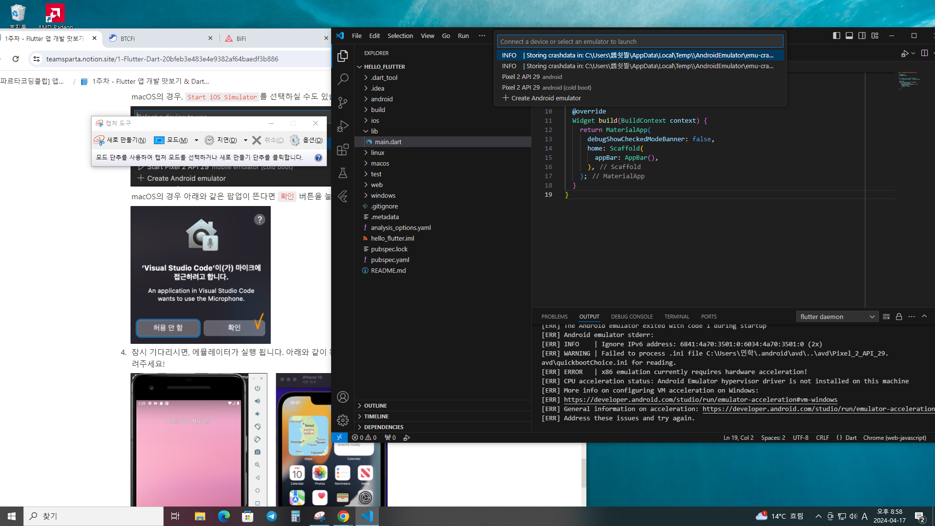Screen dimensions: 935x526
Task: Switch to BTCFi Chrome tab
Action: click(160, 38)
